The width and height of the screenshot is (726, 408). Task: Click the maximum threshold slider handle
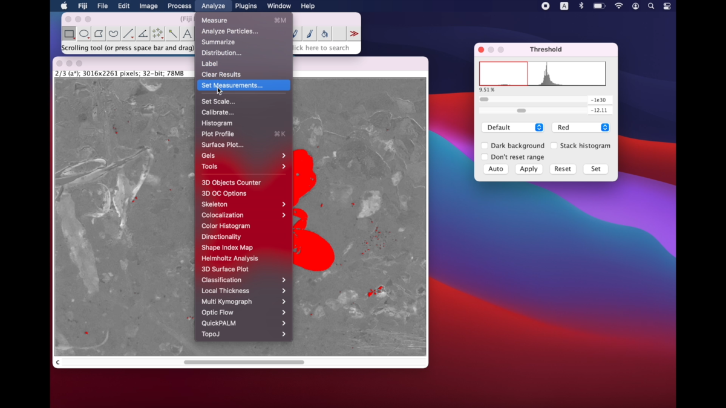click(x=522, y=111)
